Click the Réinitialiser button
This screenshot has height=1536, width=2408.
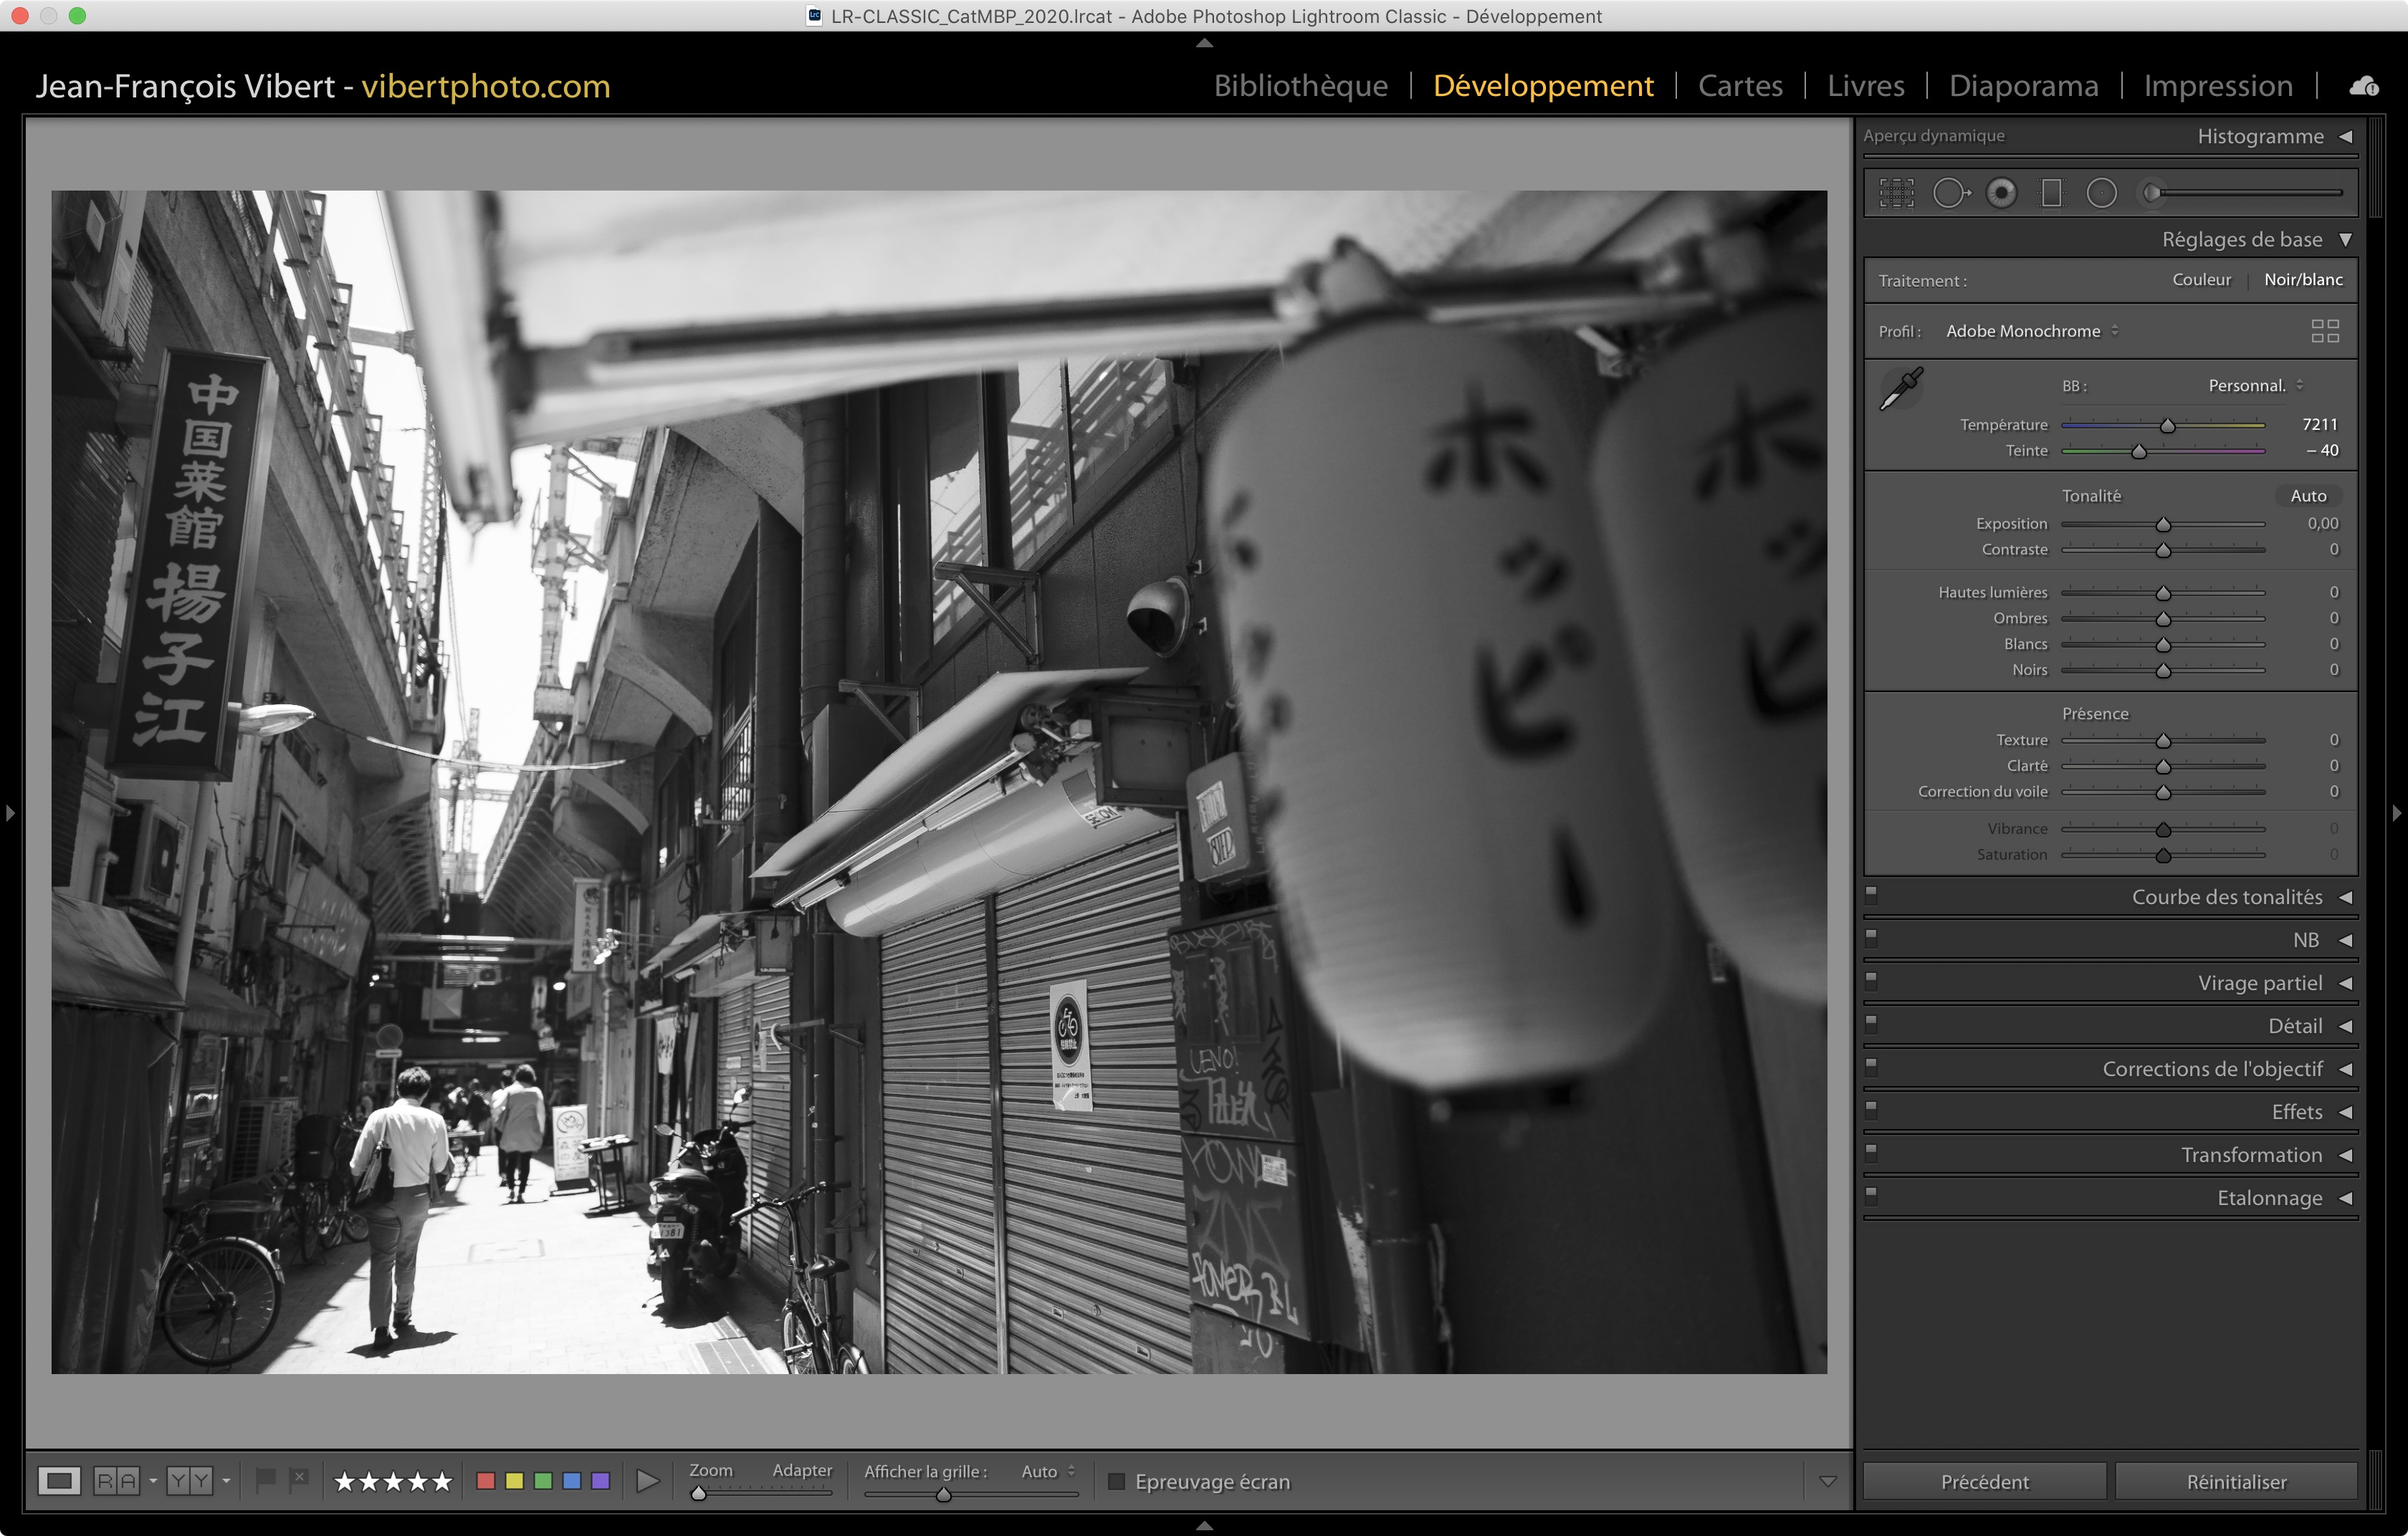(x=2236, y=1482)
